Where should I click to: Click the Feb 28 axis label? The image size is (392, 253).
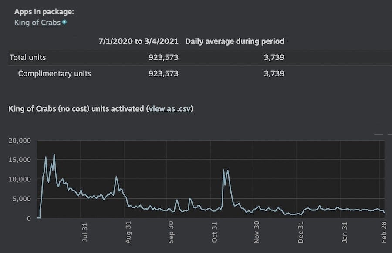point(384,232)
